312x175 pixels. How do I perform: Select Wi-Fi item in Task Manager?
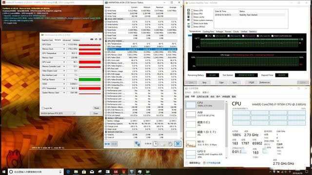point(205,143)
